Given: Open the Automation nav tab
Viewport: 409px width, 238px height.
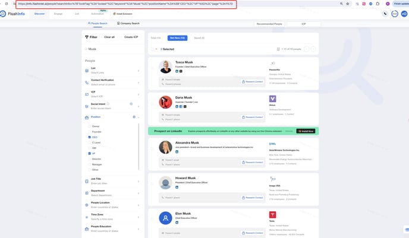Looking at the screenshot, I should click(97, 14).
